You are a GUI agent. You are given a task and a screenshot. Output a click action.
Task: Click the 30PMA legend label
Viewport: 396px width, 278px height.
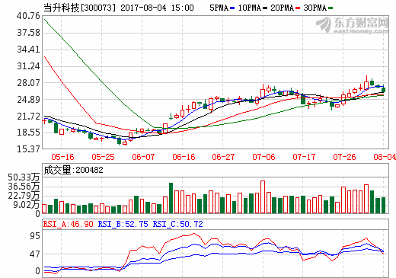[315, 8]
